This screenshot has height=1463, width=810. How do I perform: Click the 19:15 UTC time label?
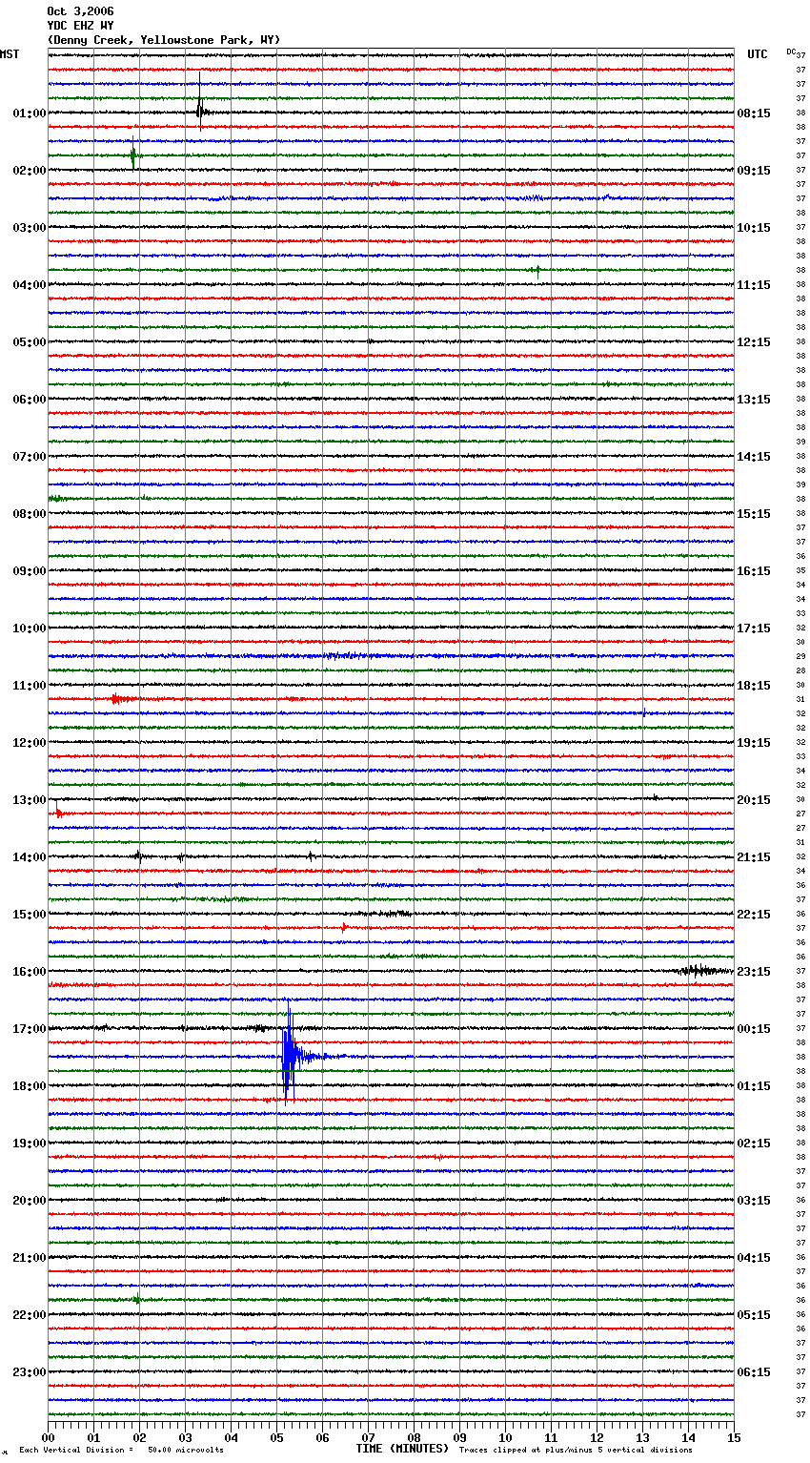pyautogui.click(x=754, y=743)
